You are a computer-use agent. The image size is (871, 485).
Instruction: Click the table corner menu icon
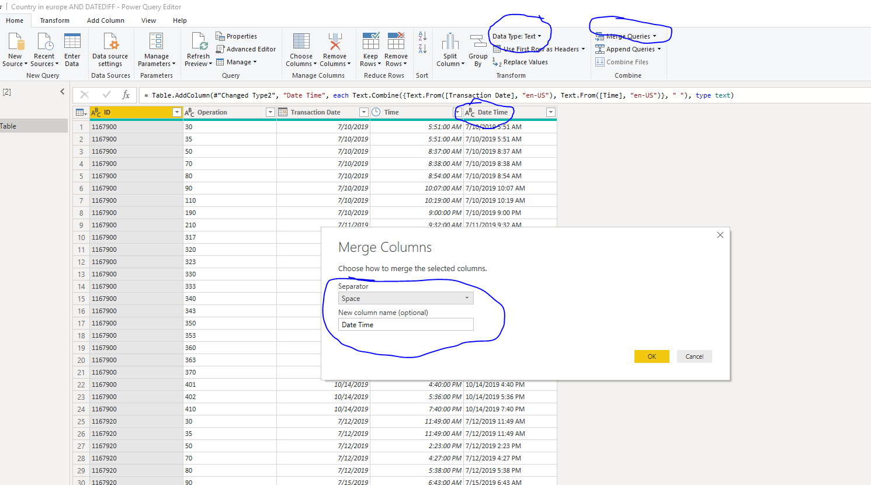81,112
